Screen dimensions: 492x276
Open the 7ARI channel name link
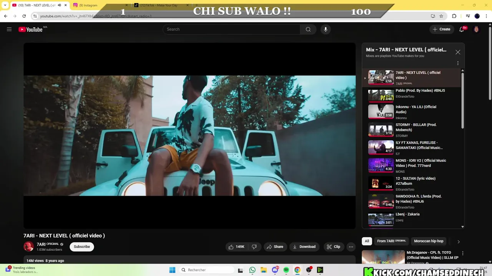(x=41, y=244)
